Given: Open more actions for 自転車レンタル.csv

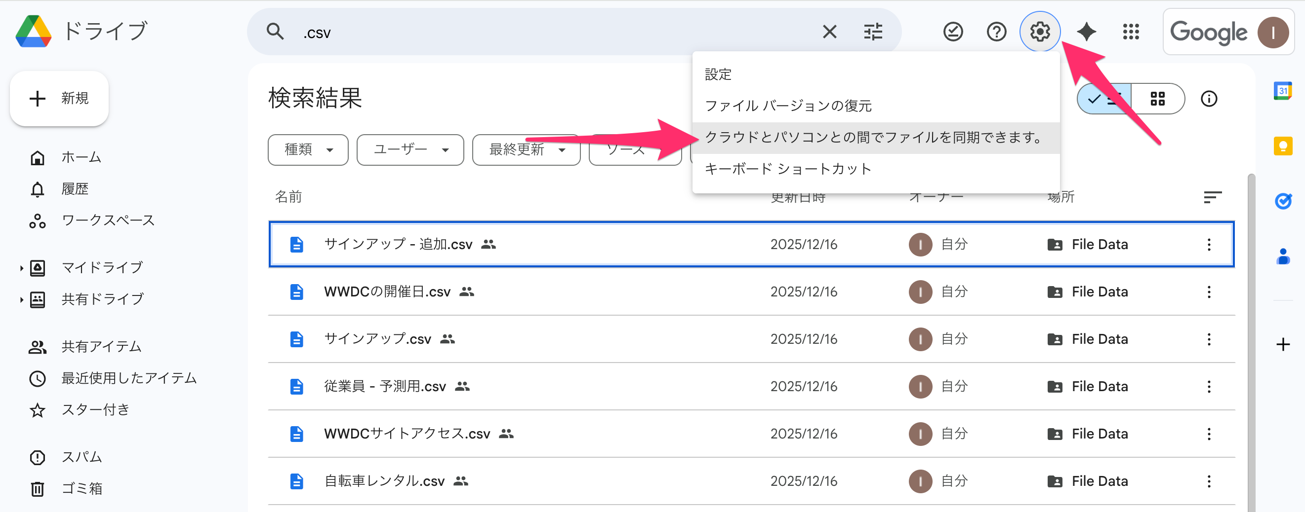Looking at the screenshot, I should coord(1209,481).
